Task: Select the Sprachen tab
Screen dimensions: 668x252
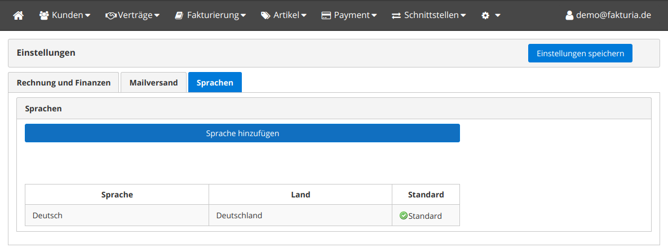Action: (215, 83)
